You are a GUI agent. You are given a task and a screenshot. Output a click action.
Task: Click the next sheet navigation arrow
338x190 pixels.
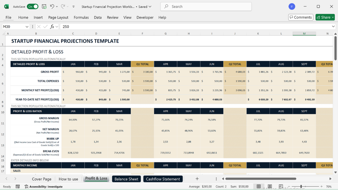coord(15,178)
